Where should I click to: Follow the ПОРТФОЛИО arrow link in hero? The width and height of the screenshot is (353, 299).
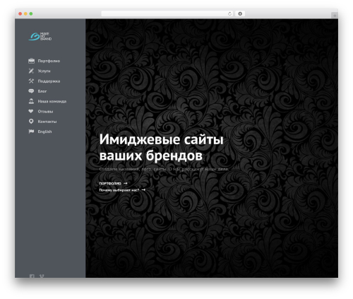tap(113, 183)
